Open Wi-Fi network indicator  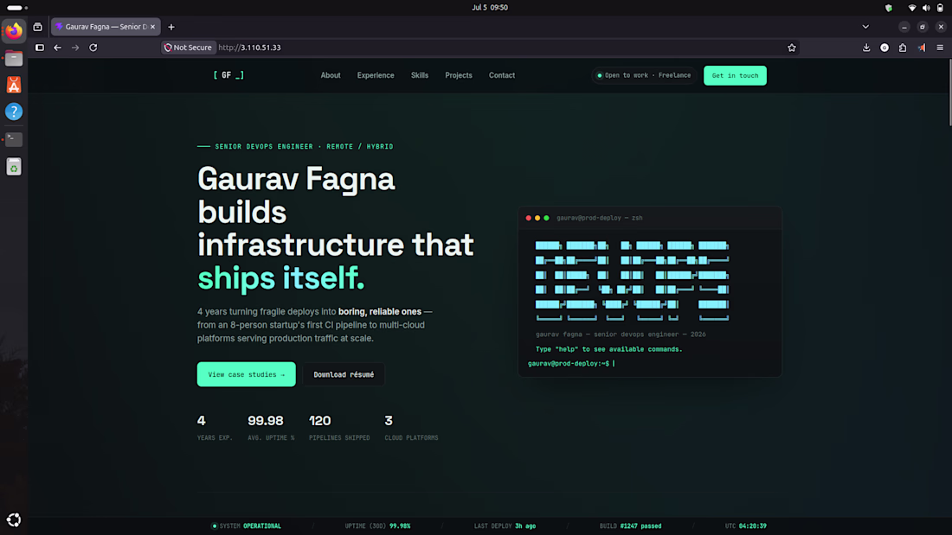(x=912, y=8)
